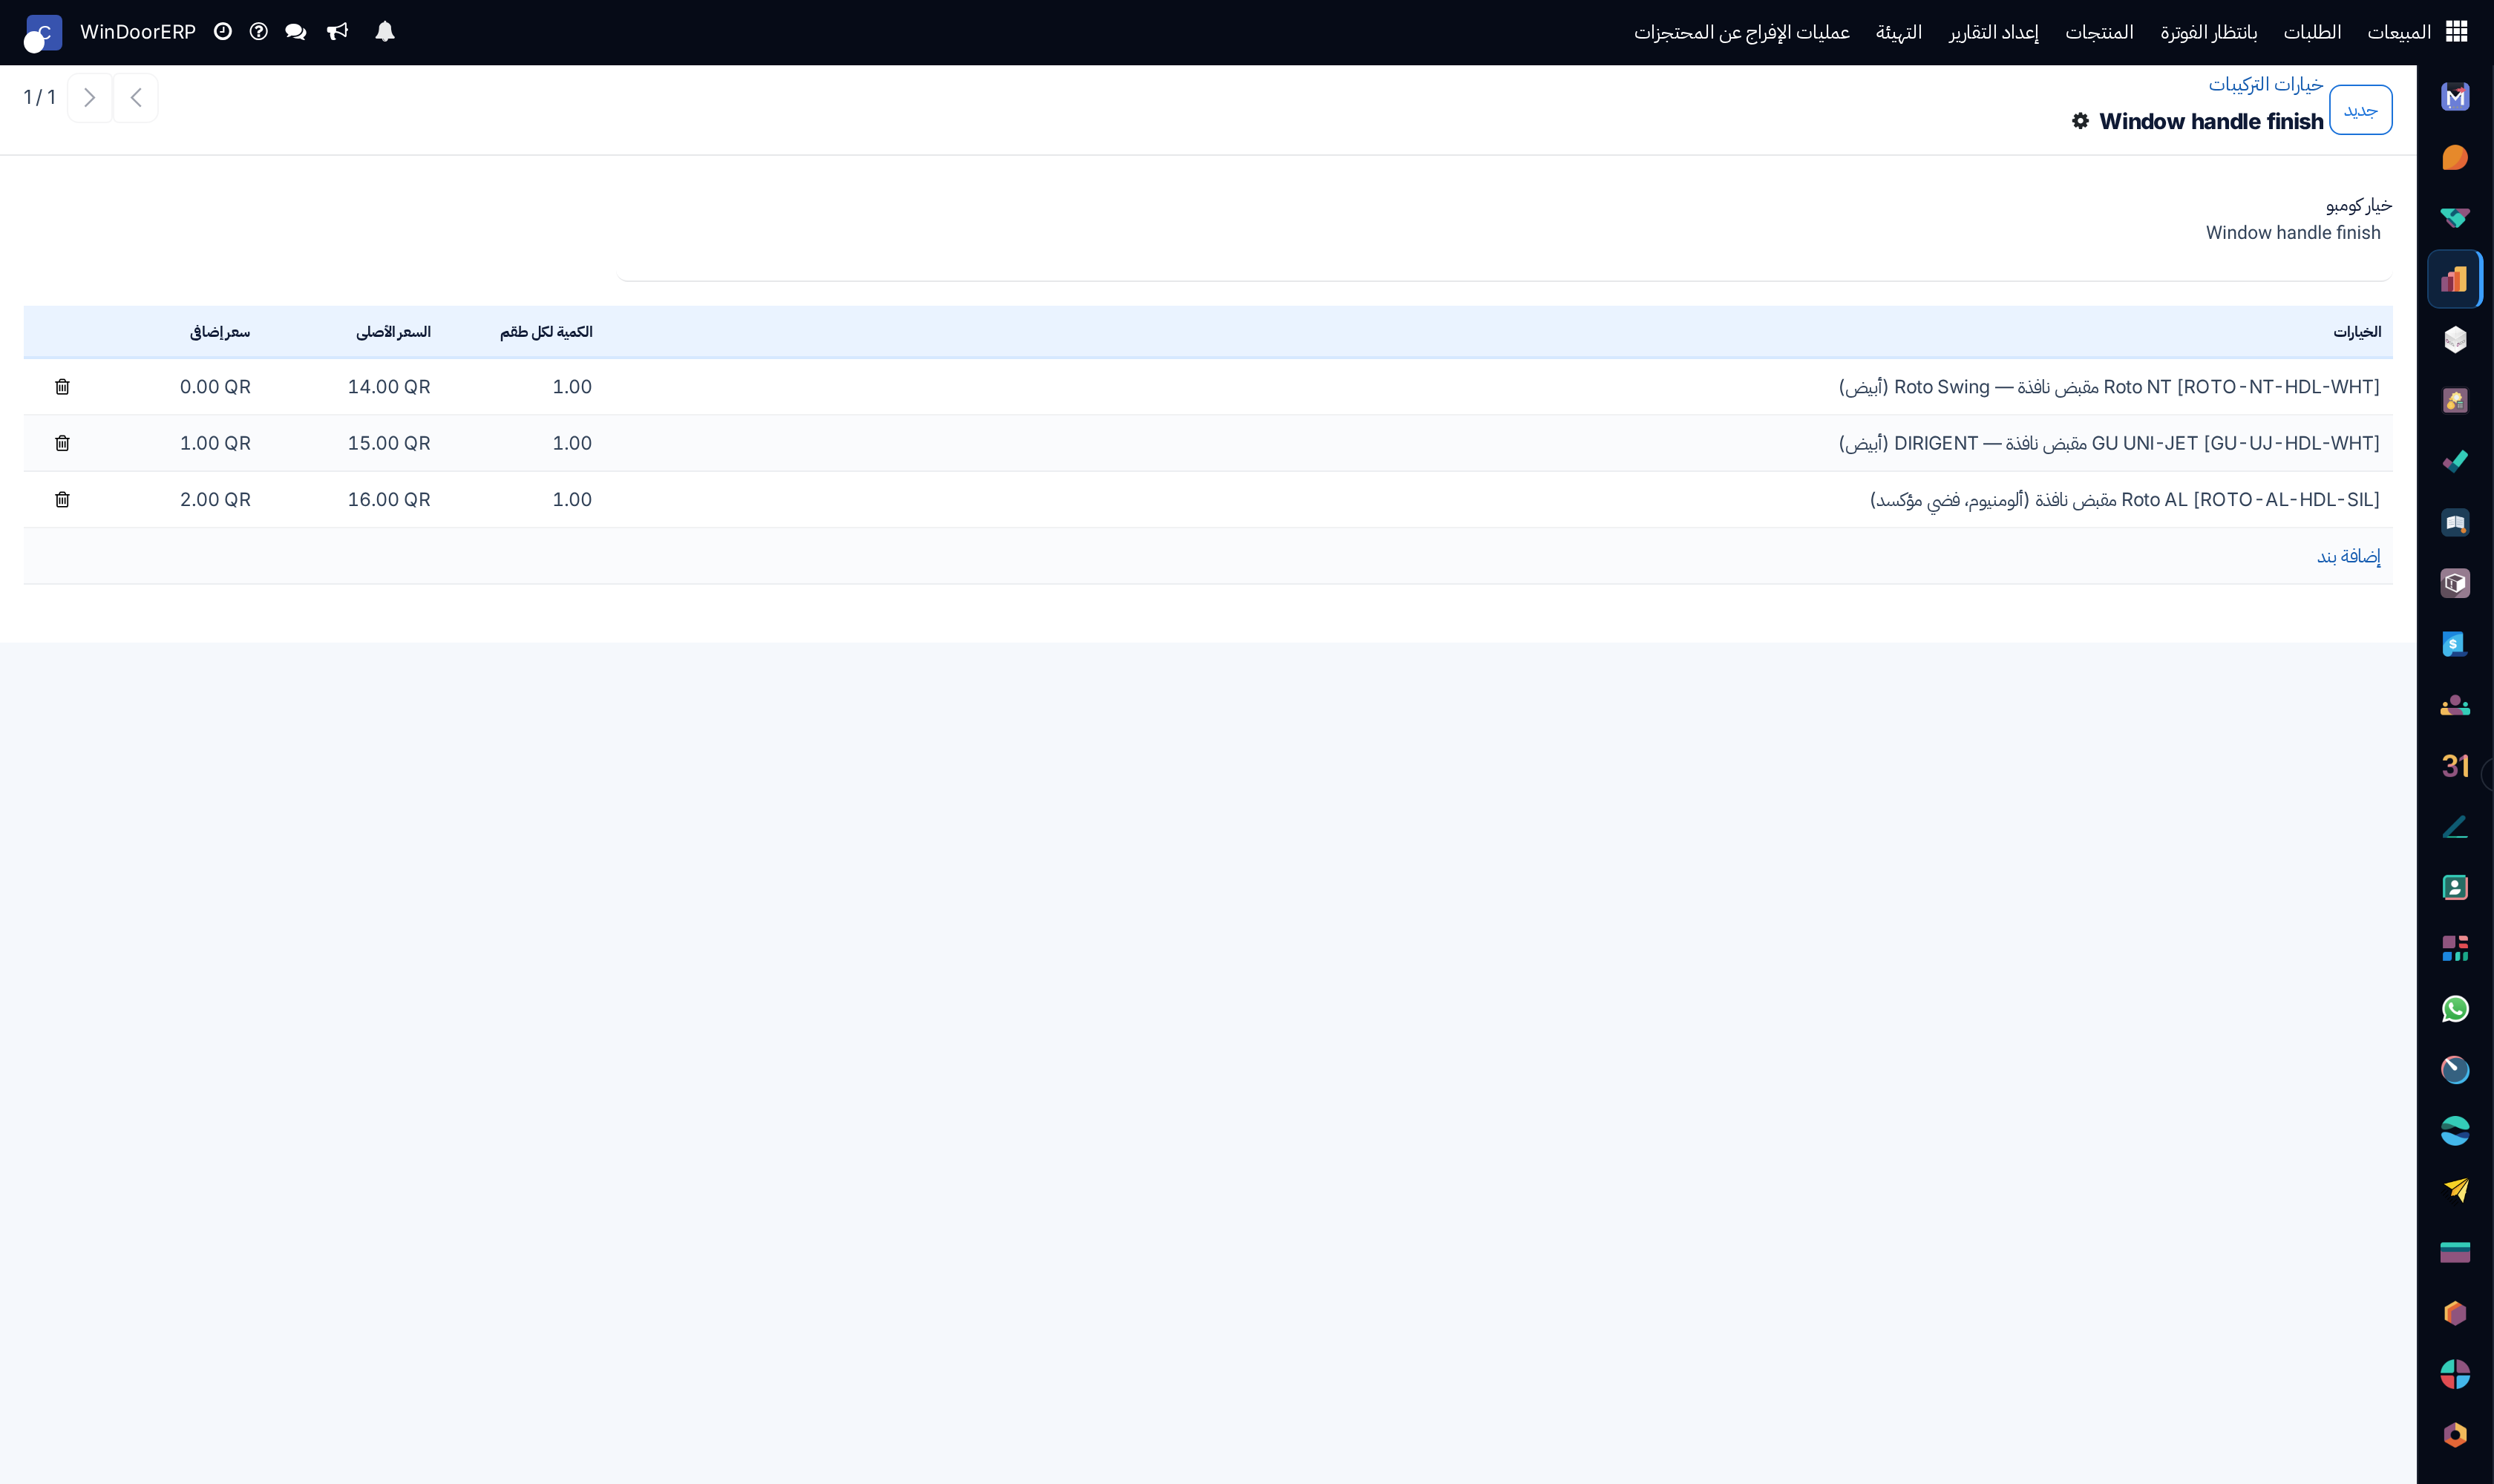Edit quantity 1.00 in the ROTO-AL-HDL-SIL row

[572, 499]
